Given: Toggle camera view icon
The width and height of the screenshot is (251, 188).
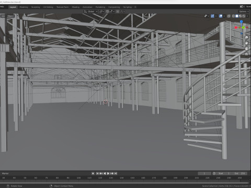Looking at the screenshot, I should [x=246, y=49].
